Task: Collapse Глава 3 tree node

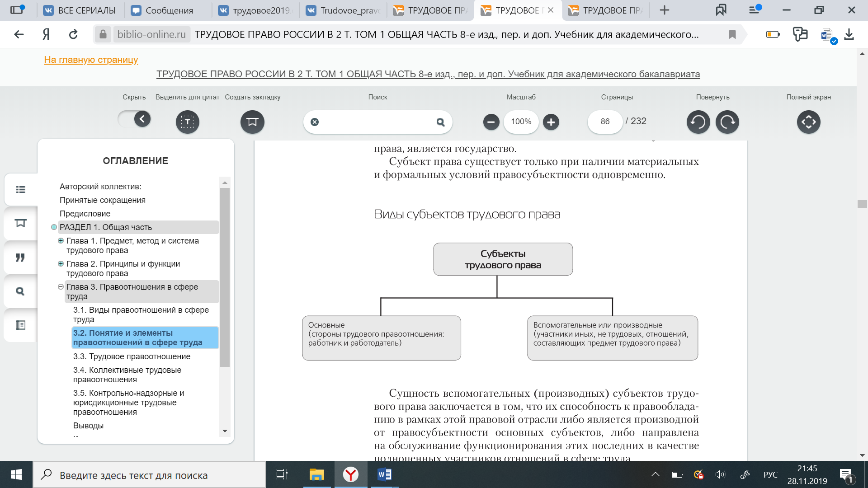Action: [61, 287]
